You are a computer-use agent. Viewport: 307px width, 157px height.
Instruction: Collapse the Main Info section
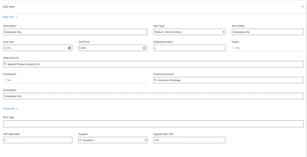[10, 17]
